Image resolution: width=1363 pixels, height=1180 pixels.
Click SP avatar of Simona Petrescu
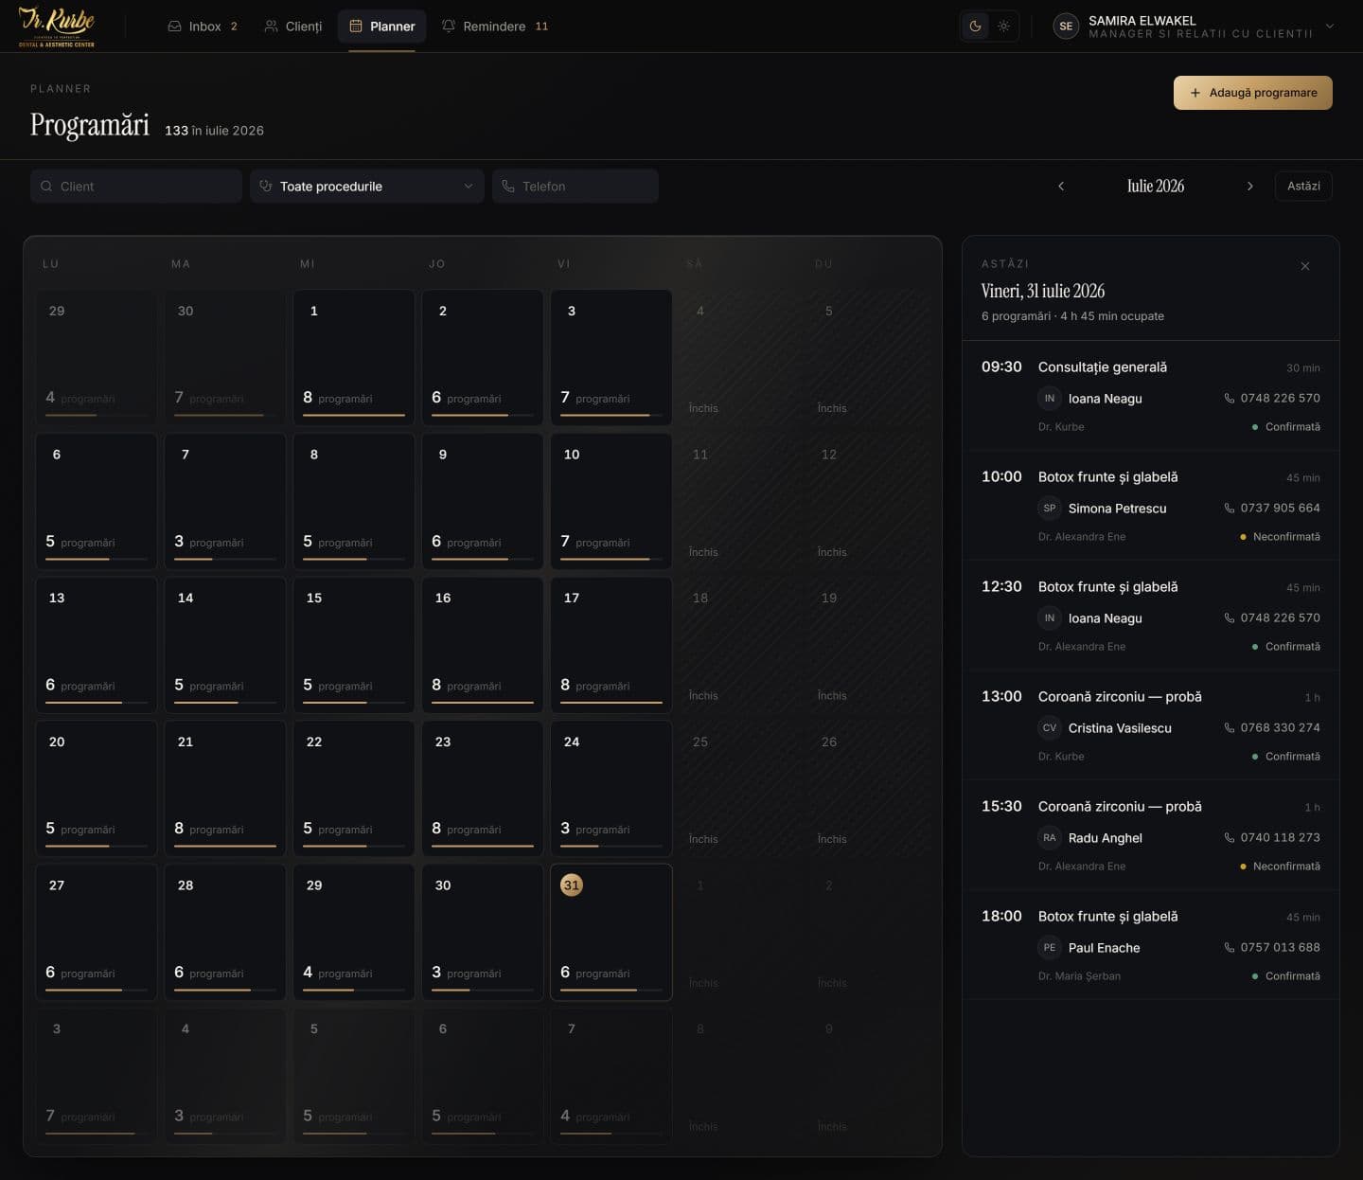coord(1050,509)
